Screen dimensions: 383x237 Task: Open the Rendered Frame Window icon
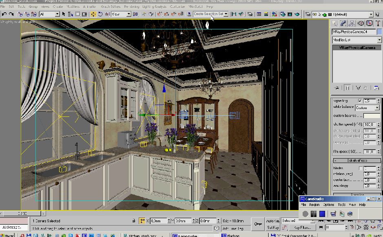pos(290,14)
